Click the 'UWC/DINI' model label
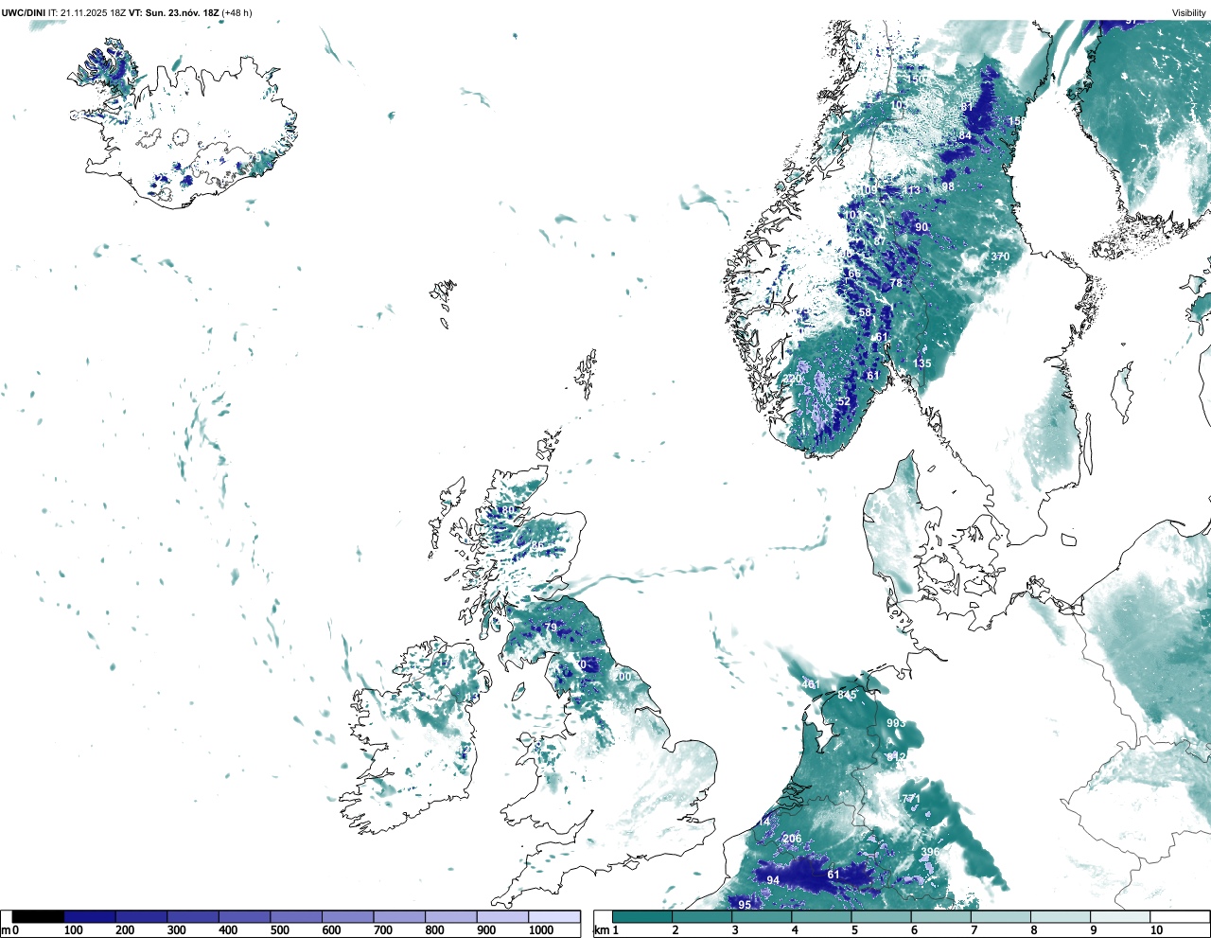This screenshot has width=1211, height=938. (x=24, y=12)
